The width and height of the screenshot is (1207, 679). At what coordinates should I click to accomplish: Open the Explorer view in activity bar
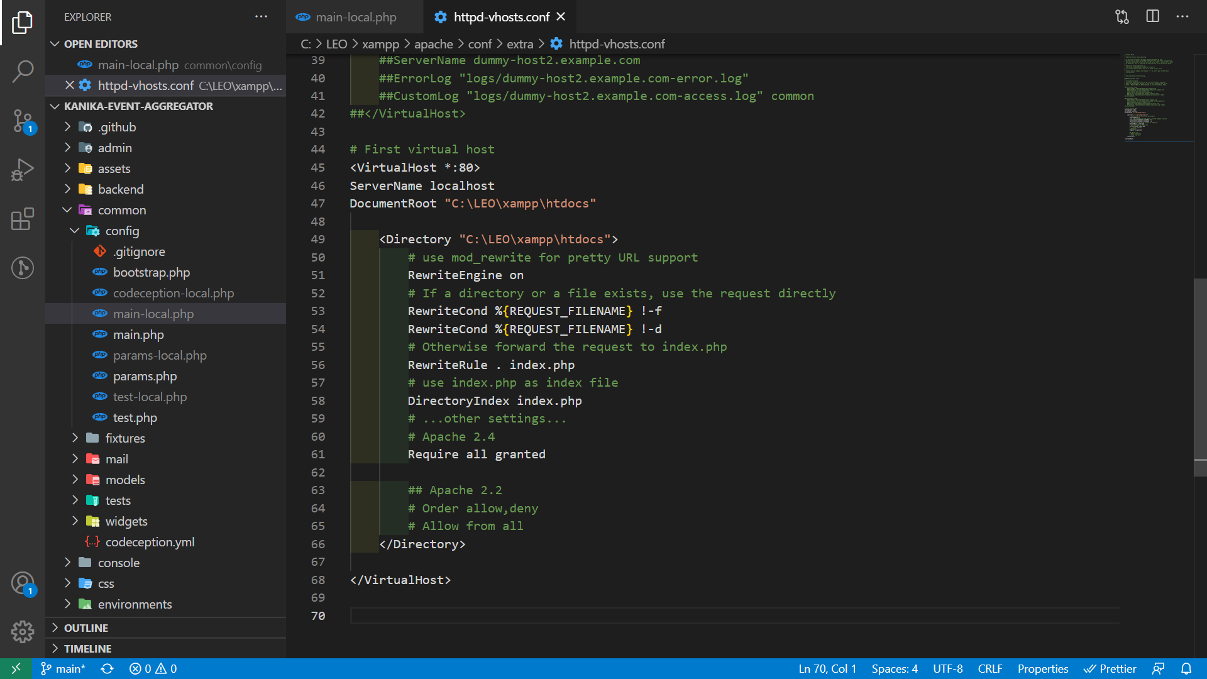[x=23, y=23]
